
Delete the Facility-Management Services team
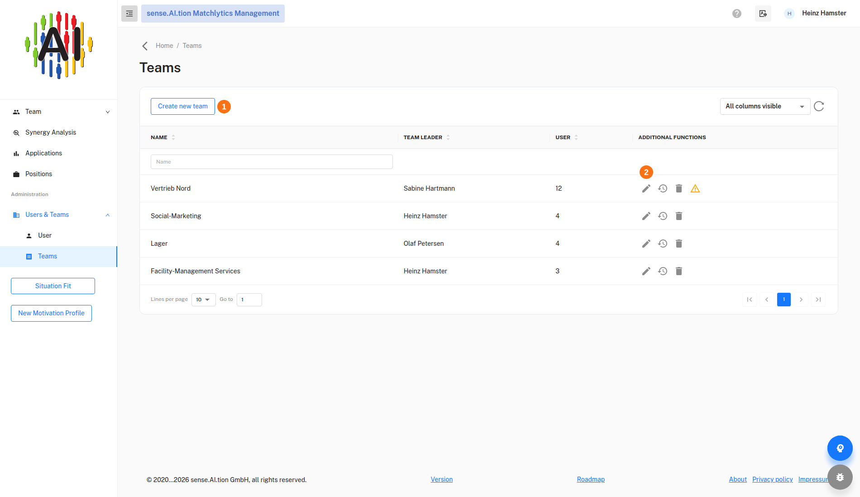click(679, 271)
